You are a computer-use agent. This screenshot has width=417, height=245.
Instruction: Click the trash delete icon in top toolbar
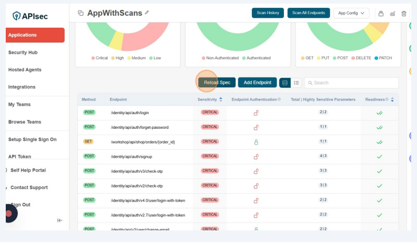point(404,13)
